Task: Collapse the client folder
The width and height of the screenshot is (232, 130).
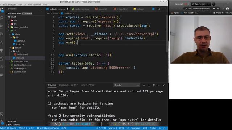Action: [17, 34]
